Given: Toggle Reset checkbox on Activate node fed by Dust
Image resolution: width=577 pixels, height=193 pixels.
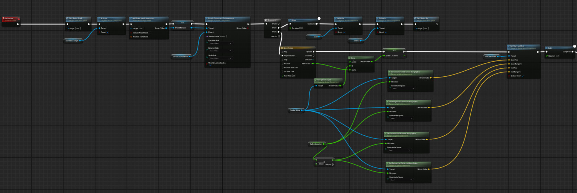Looking at the screenshot, I should click(x=344, y=32).
